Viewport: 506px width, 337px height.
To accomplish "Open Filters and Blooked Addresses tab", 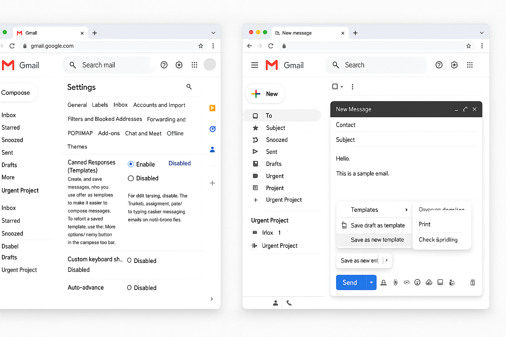I will [105, 119].
